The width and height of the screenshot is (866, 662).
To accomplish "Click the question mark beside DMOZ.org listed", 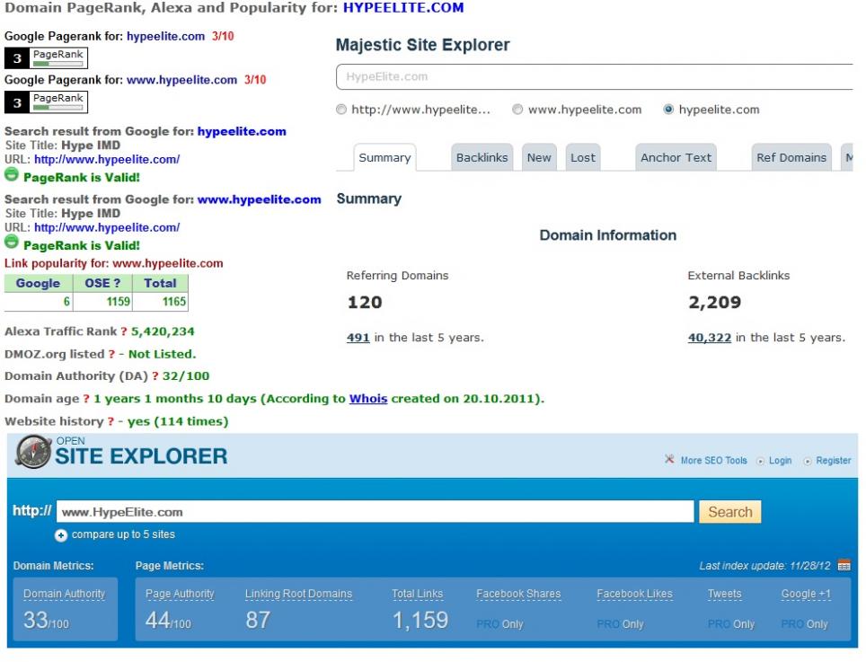I will 111,355.
